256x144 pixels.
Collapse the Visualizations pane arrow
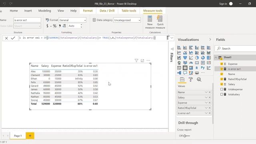pos(210,40)
